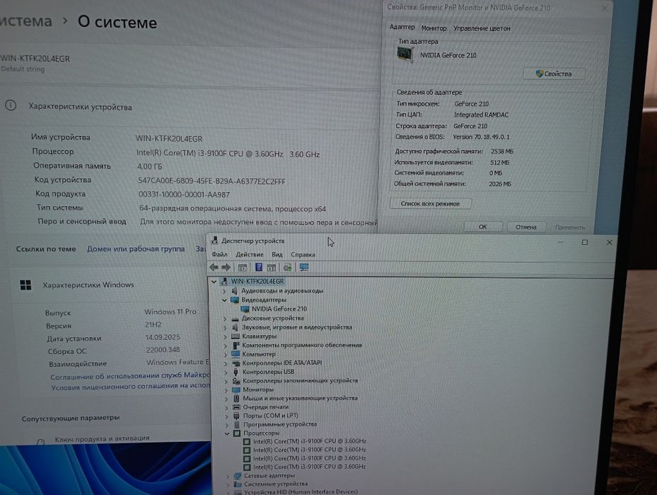Click the Device Manager title bar icon
The width and height of the screenshot is (657, 495).
point(214,240)
